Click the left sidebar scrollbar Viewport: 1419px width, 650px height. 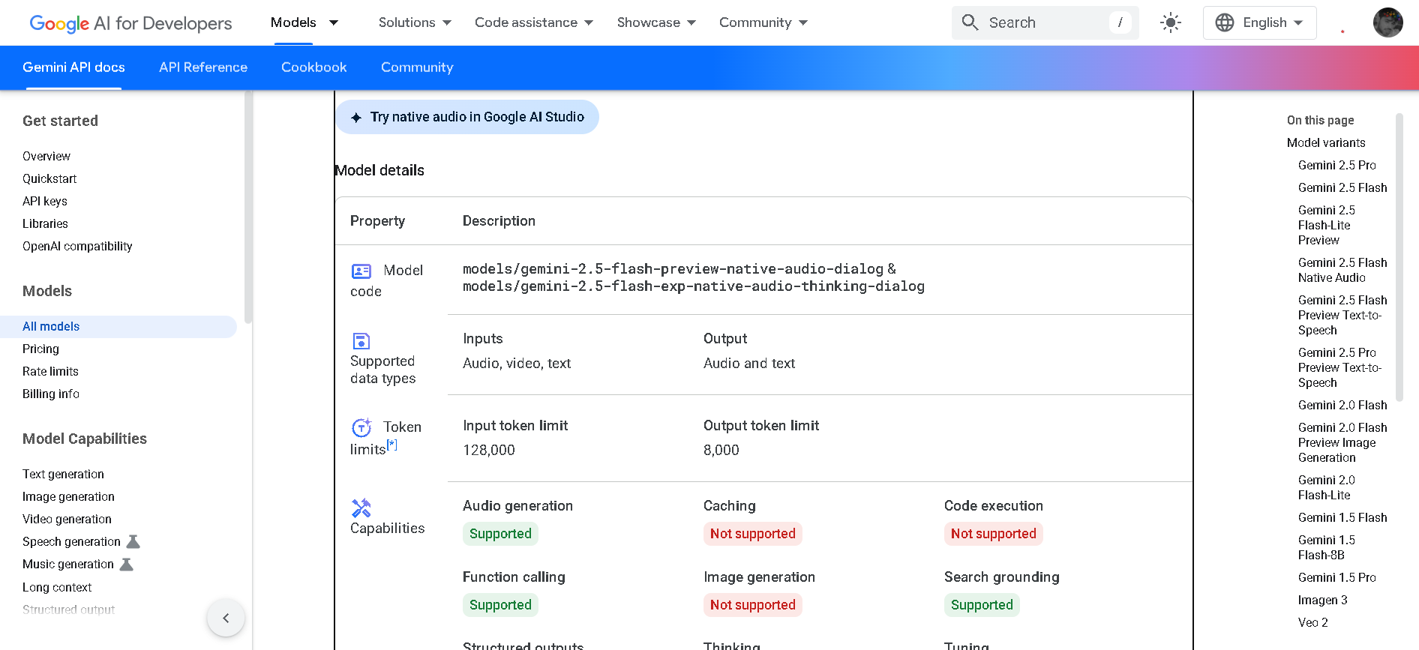(248, 208)
